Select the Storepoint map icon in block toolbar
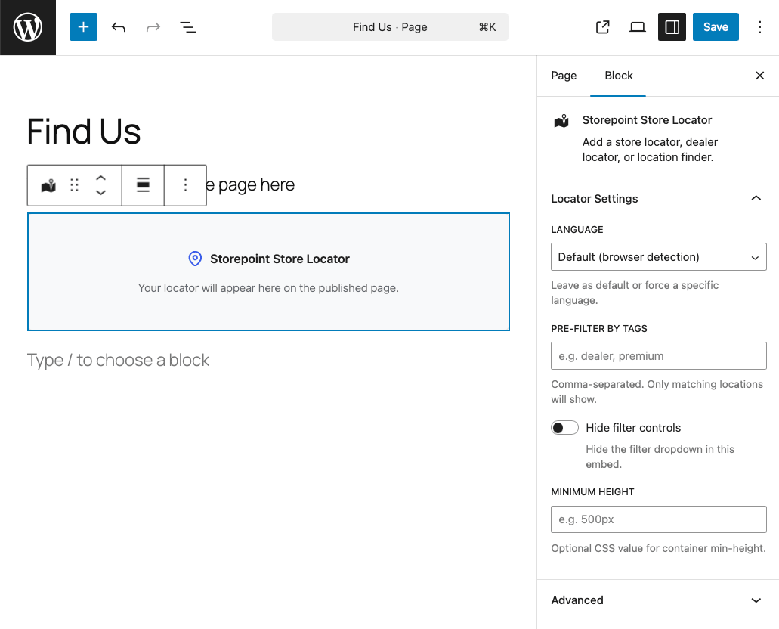 tap(47, 185)
